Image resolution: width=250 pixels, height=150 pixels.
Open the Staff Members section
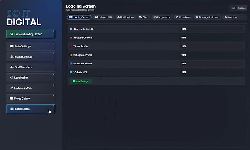(x=31, y=67)
